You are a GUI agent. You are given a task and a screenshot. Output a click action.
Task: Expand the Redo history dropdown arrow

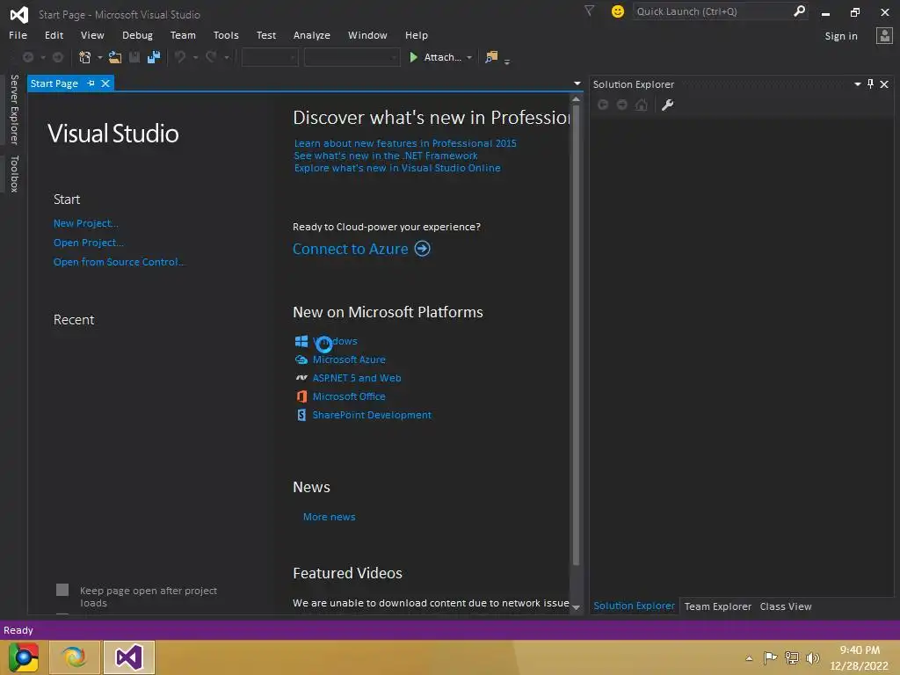coord(227,57)
